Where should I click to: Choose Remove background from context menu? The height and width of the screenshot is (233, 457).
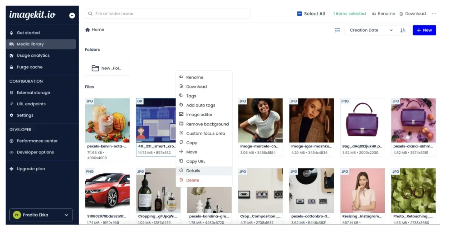coord(207,124)
